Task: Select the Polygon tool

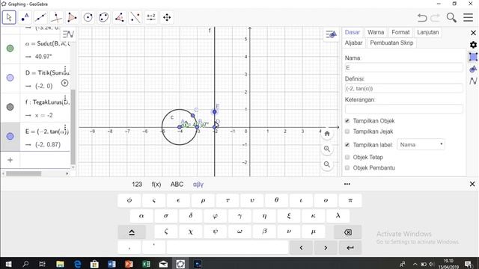Action: [x=72, y=17]
